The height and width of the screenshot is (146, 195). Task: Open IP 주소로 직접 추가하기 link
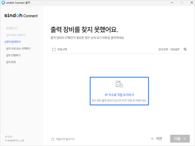coord(119,95)
